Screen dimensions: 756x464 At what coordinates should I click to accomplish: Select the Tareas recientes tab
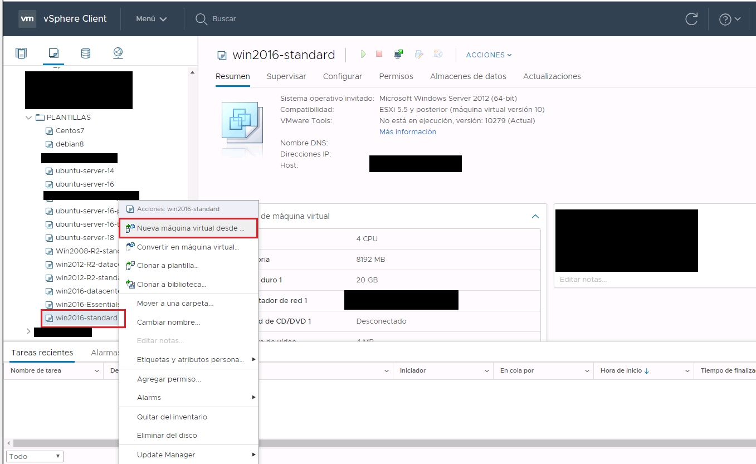click(42, 353)
